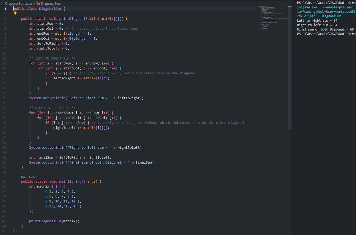Click the yellow lightbulb code action icon
This screenshot has height=235, width=356.
tap(15, 13)
